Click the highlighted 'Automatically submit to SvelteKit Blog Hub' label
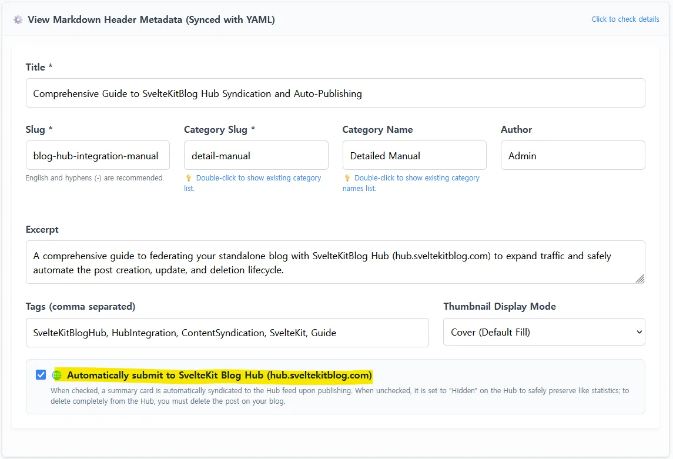 (x=219, y=376)
